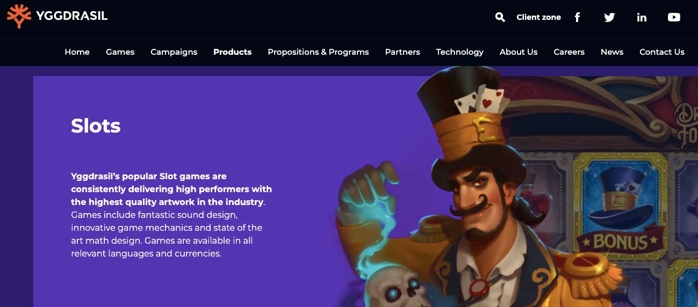698x307 pixels.
Task: Go to the Home menu item
Action: pyautogui.click(x=77, y=52)
